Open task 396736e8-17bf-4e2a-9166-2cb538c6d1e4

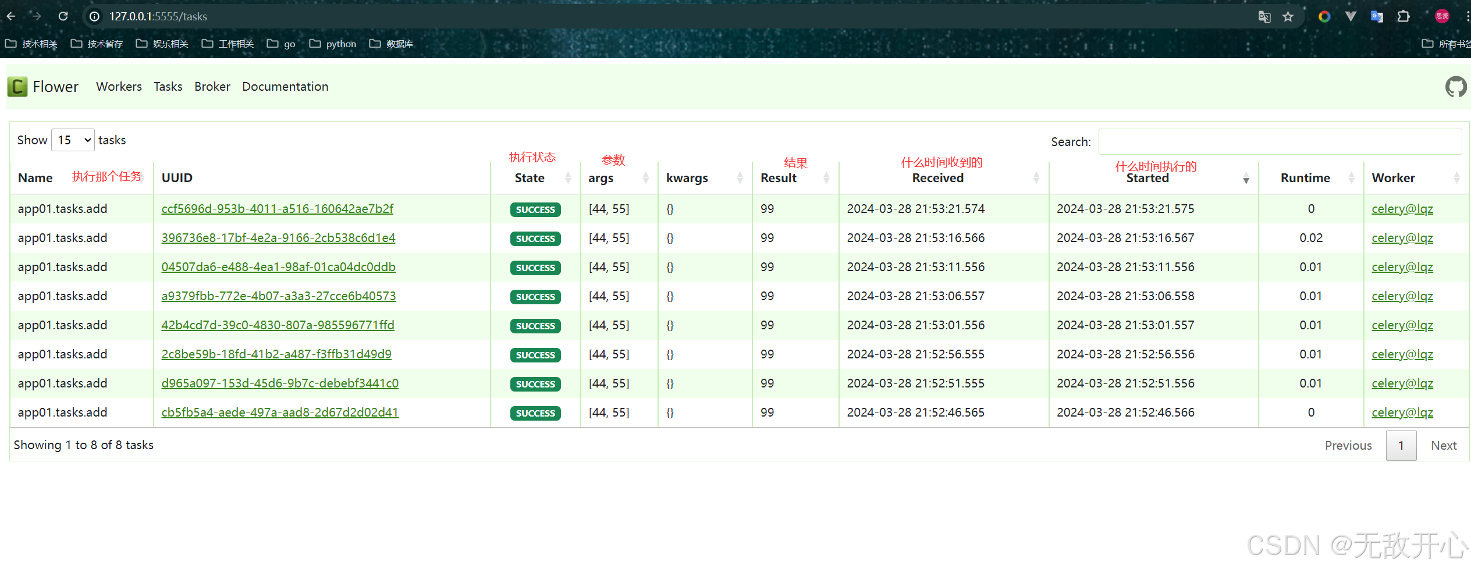(278, 238)
